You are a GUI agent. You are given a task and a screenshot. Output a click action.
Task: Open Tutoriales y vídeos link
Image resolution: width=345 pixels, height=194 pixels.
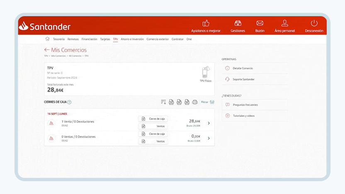click(255, 116)
